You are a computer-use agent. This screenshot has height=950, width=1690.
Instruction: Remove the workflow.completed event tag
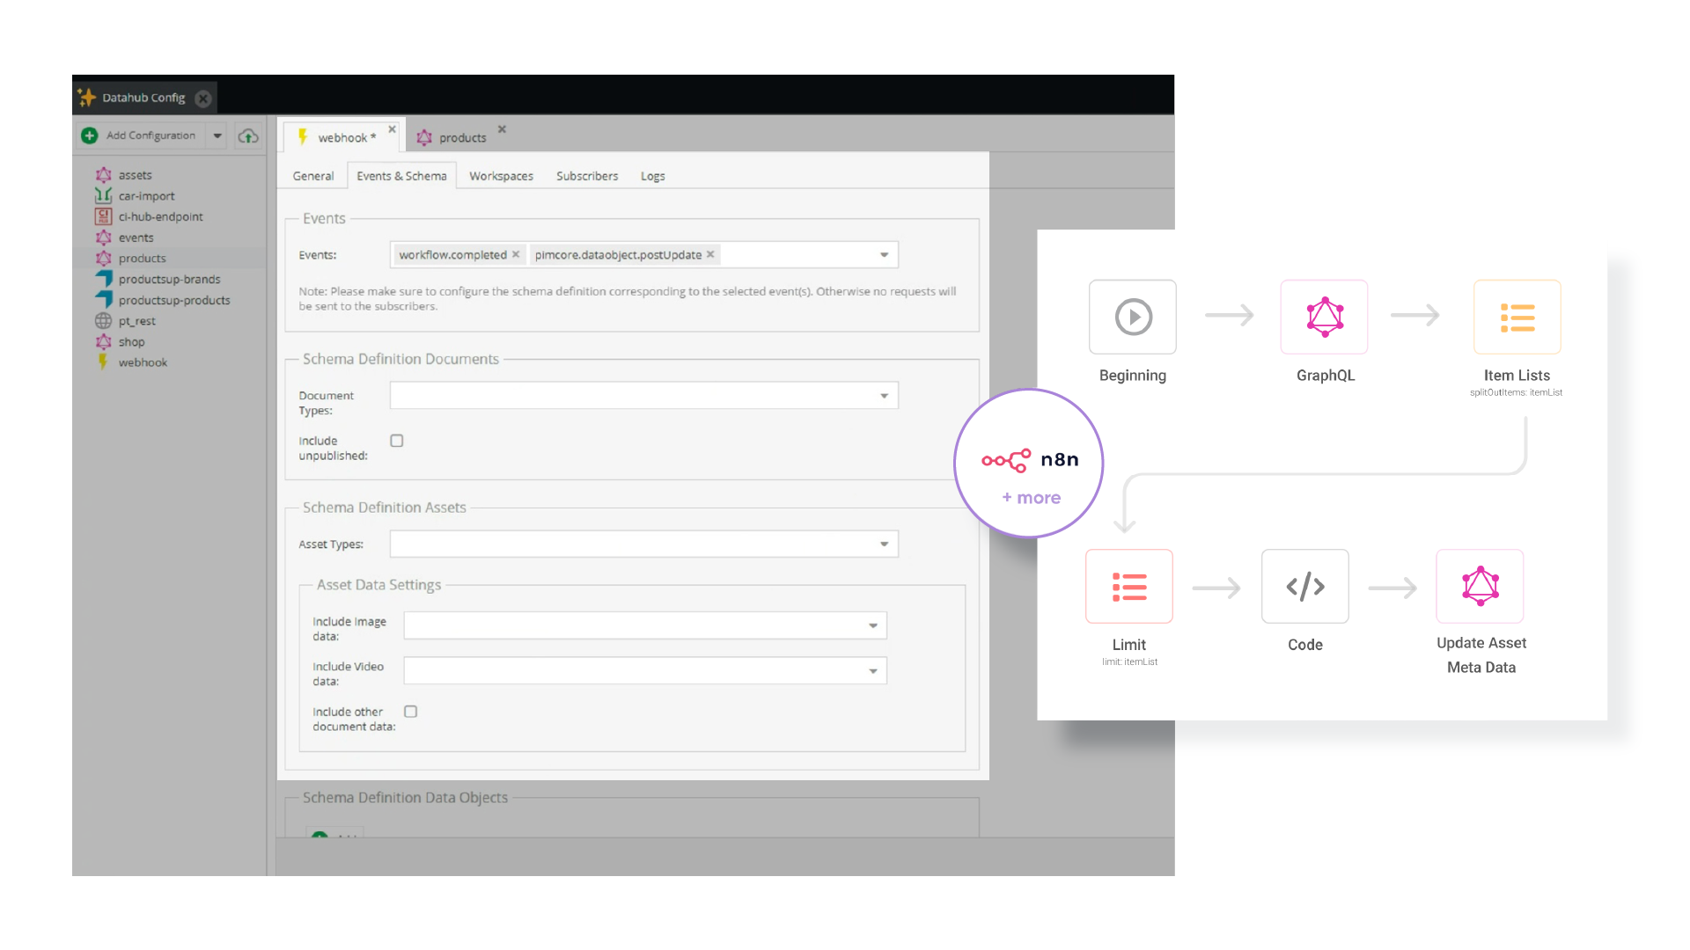(x=516, y=254)
